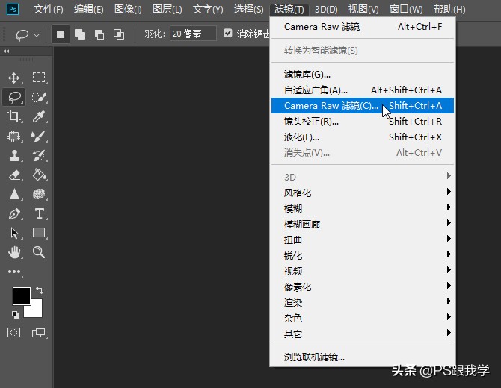Choose Camera Raw 滤镜(C)... highlighted entry
This screenshot has height=388, width=501.
[363, 105]
